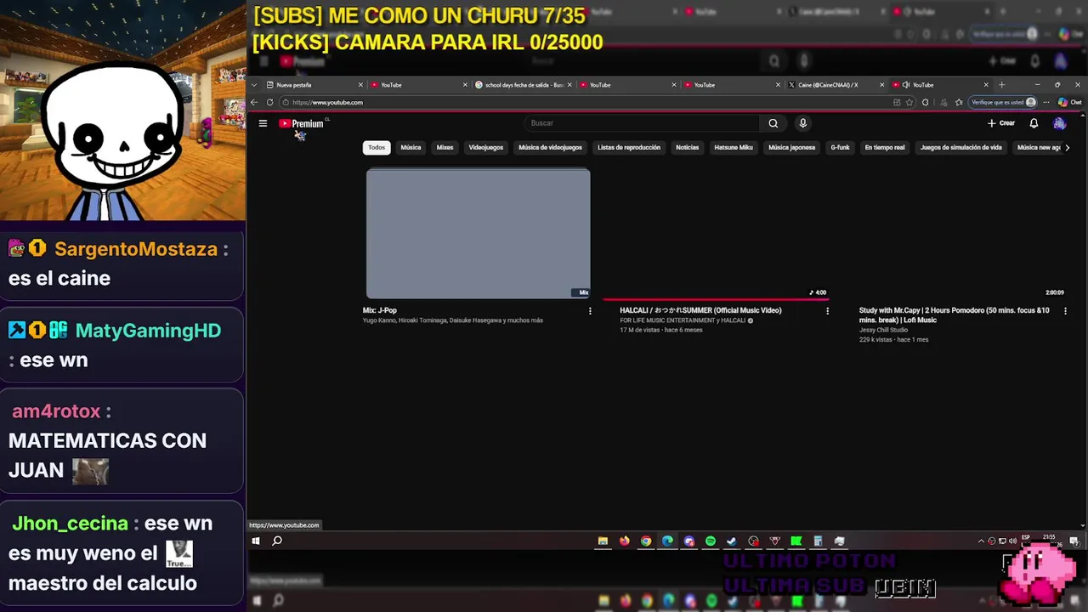1088x612 pixels.
Task: Open the Mix: J-Pop thumbnail
Action: (x=478, y=233)
